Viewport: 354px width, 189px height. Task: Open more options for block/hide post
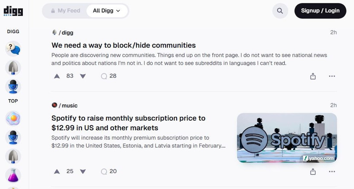(332, 76)
